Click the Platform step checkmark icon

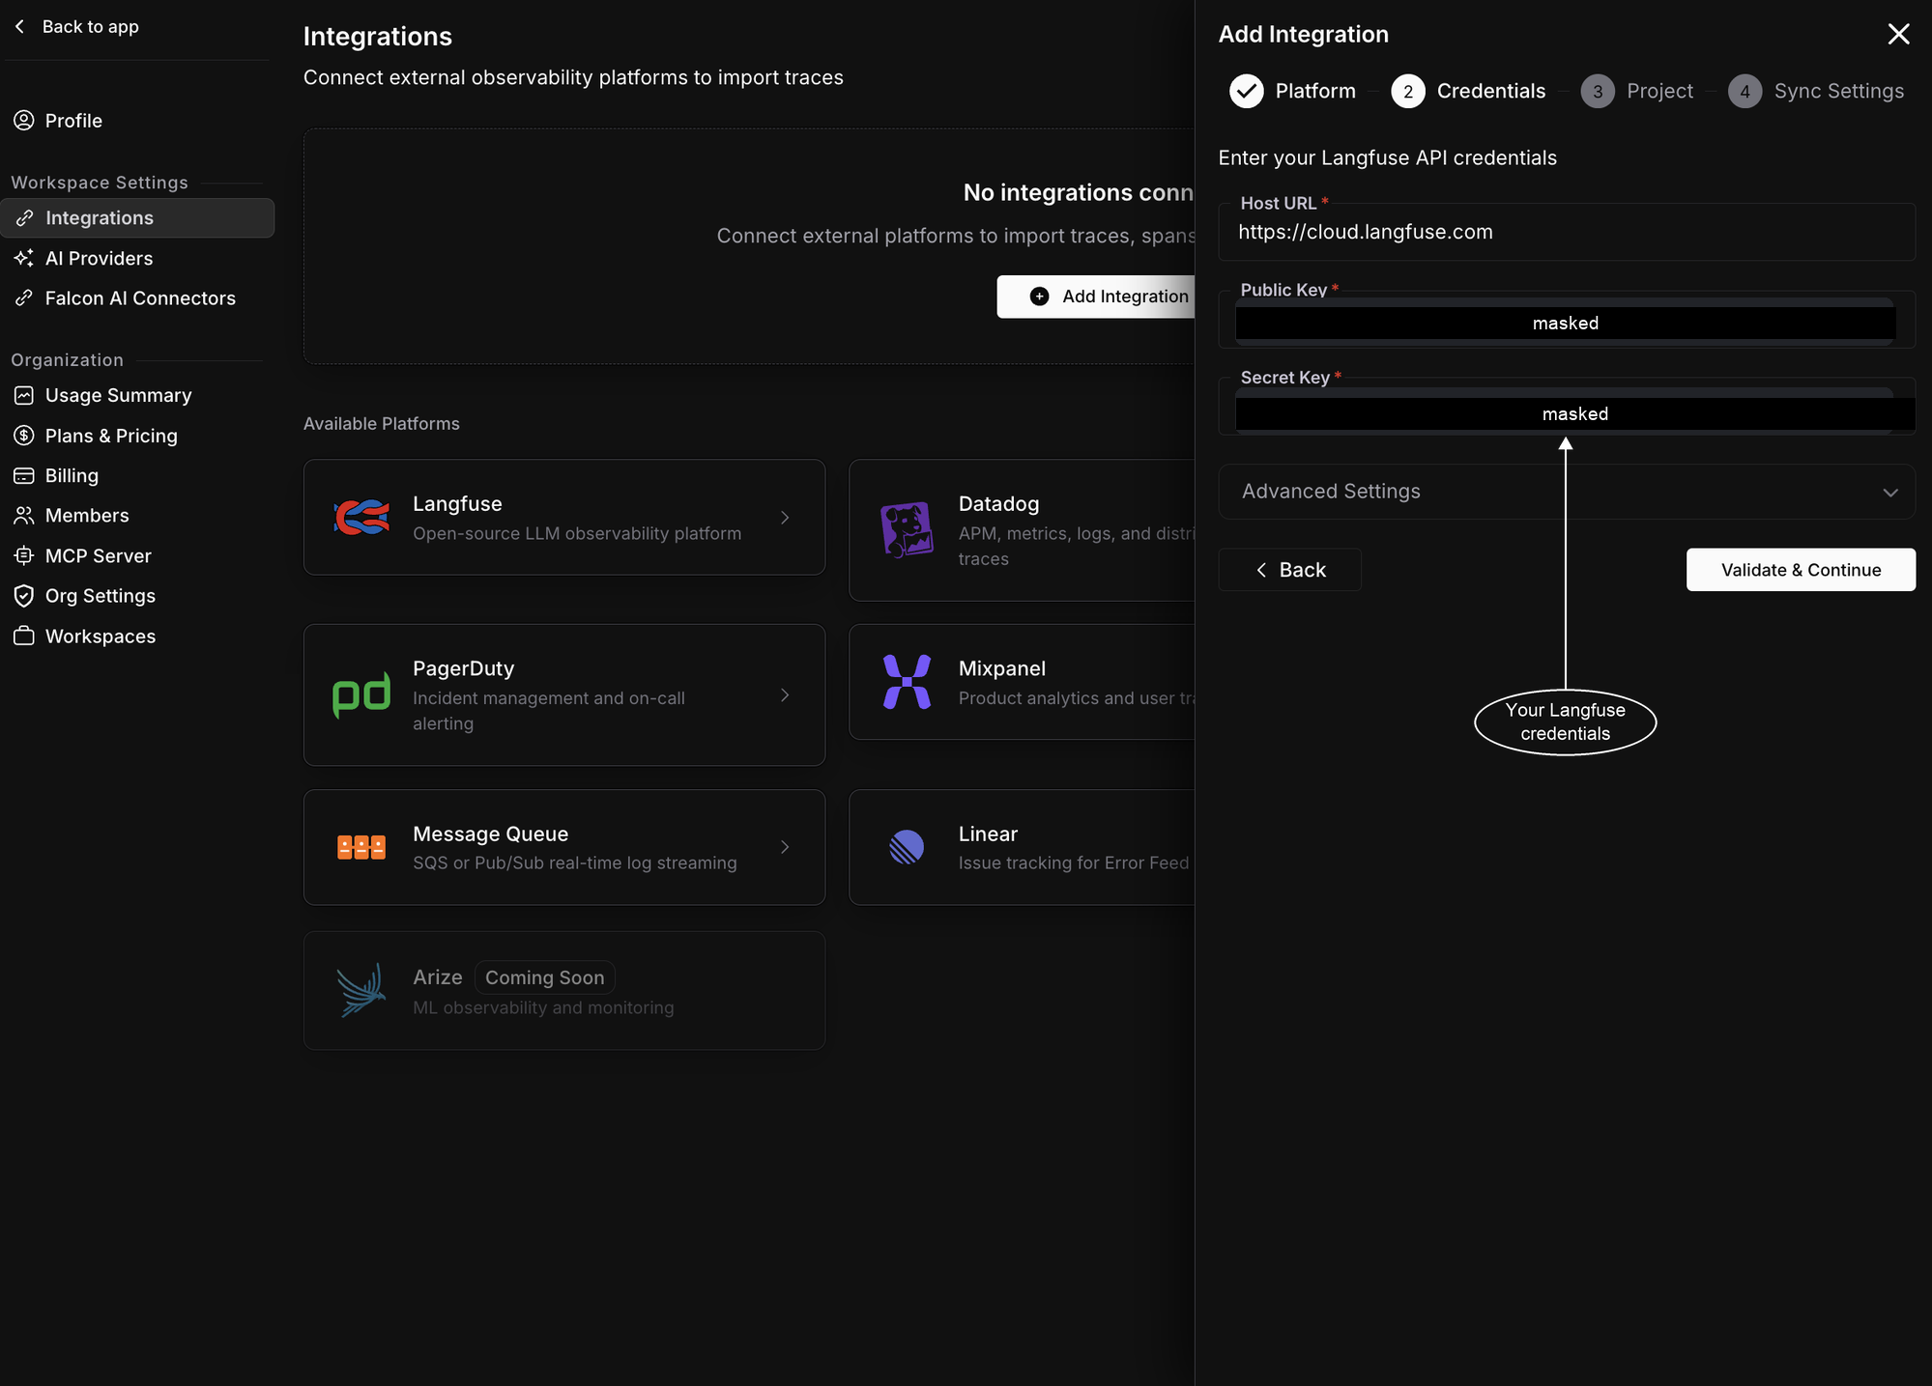1247,91
